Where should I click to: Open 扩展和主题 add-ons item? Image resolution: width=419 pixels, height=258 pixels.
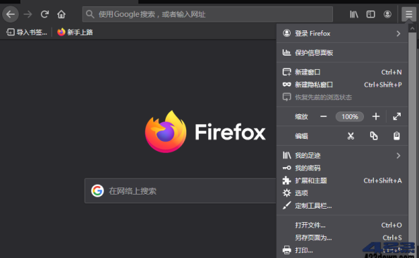pyautogui.click(x=342, y=180)
